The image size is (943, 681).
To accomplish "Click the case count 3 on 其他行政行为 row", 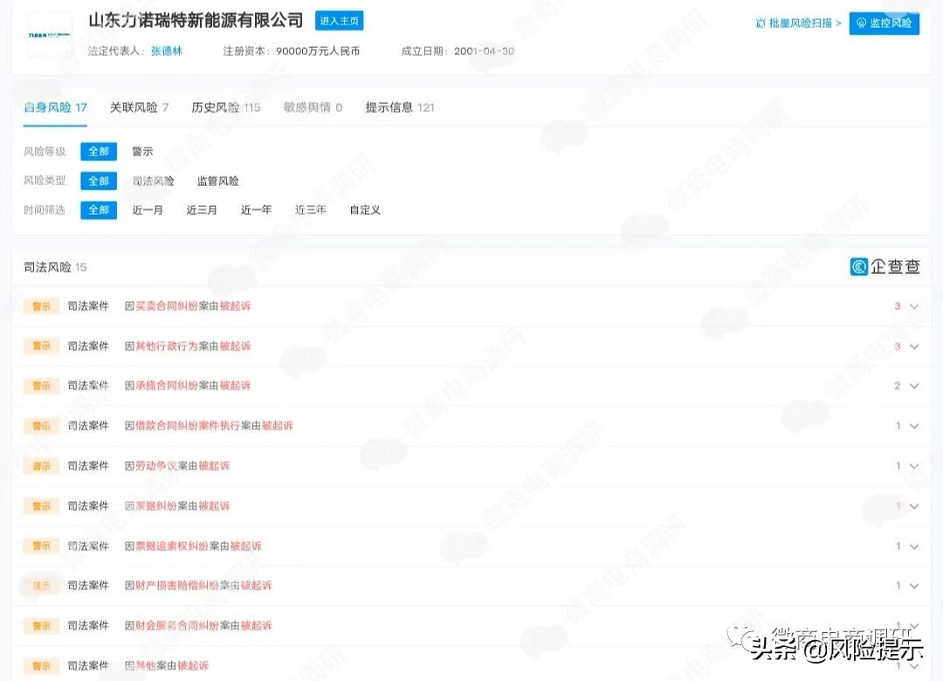I will tap(898, 346).
